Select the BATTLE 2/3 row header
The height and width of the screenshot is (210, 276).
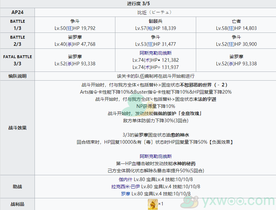pyautogui.click(x=17, y=41)
